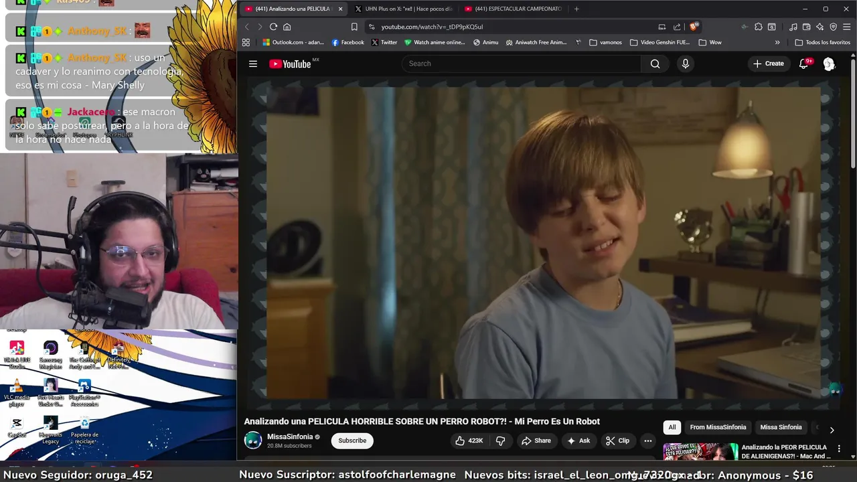The width and height of the screenshot is (857, 482).
Task: Subscribe to MissaSinfonia channel
Action: [352, 440]
